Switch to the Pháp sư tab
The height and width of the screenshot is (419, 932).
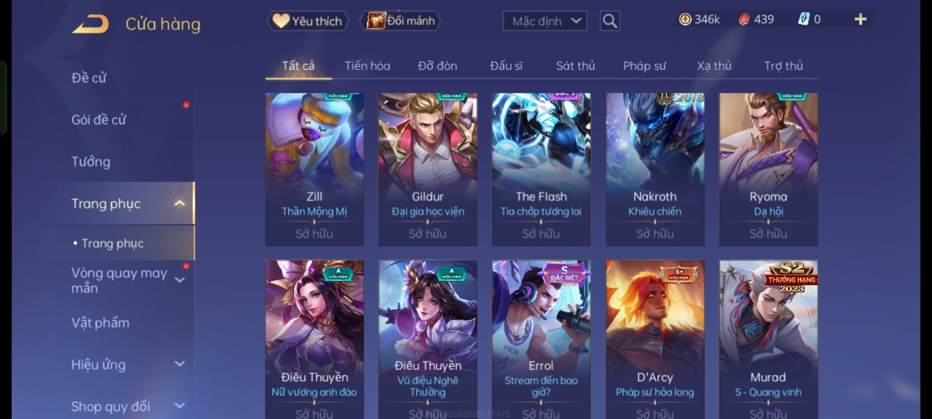(x=644, y=66)
